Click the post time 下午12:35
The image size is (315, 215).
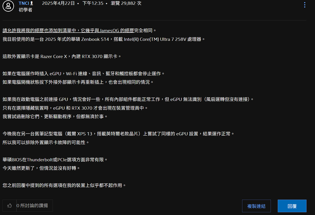[x=93, y=3]
